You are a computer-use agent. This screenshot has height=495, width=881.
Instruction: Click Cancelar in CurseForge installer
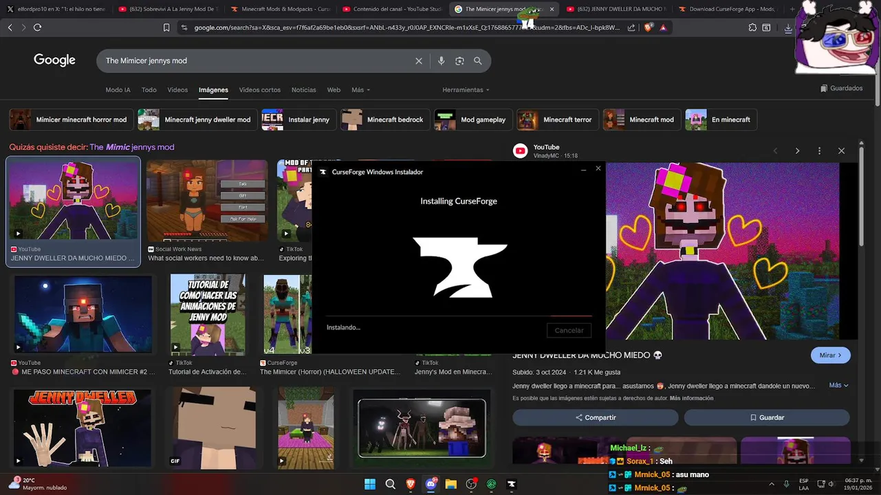pyautogui.click(x=569, y=331)
